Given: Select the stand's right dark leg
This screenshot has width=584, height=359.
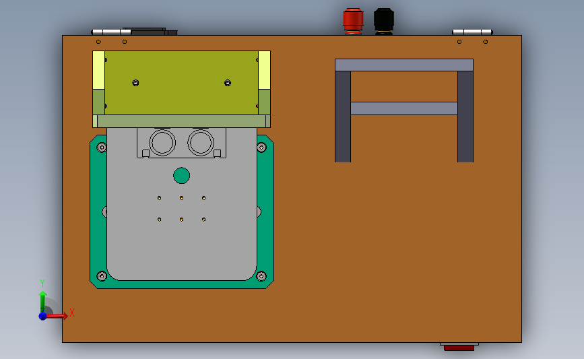Looking at the screenshot, I should point(465,117).
